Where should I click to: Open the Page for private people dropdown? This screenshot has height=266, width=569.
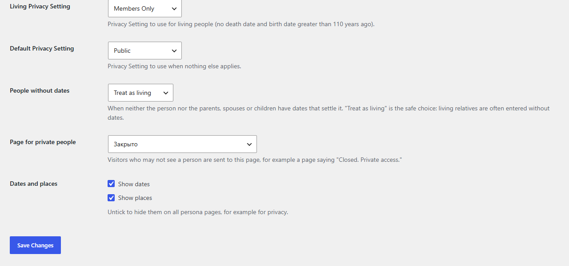tap(182, 144)
